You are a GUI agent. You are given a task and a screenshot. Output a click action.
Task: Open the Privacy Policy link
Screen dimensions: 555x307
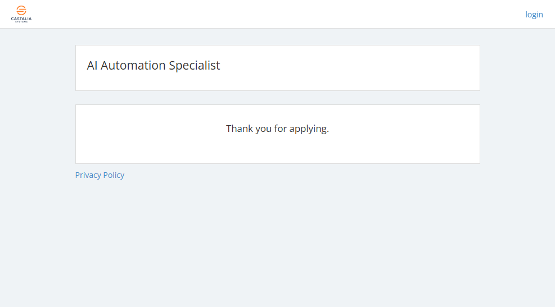[x=100, y=175]
